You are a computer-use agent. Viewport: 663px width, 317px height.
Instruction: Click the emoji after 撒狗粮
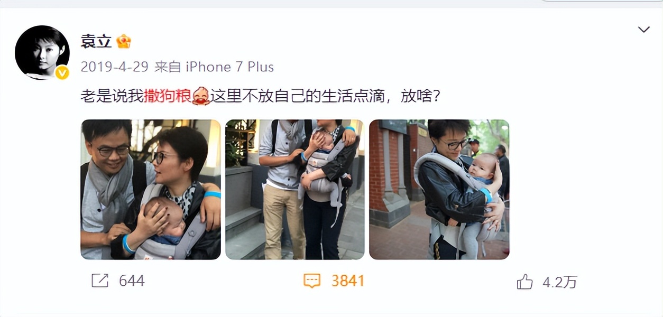pyautogui.click(x=201, y=96)
